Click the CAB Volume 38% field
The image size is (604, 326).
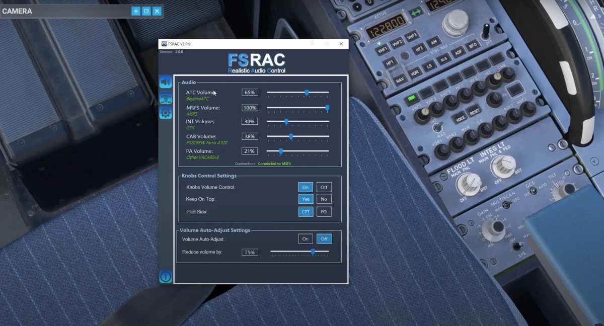250,136
